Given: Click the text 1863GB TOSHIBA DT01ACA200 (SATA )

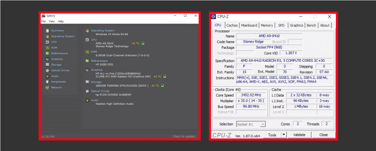Looking at the screenshot, I should click(x=122, y=86).
